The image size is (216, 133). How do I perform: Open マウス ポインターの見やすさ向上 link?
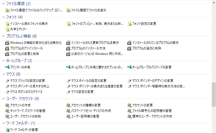30,86
